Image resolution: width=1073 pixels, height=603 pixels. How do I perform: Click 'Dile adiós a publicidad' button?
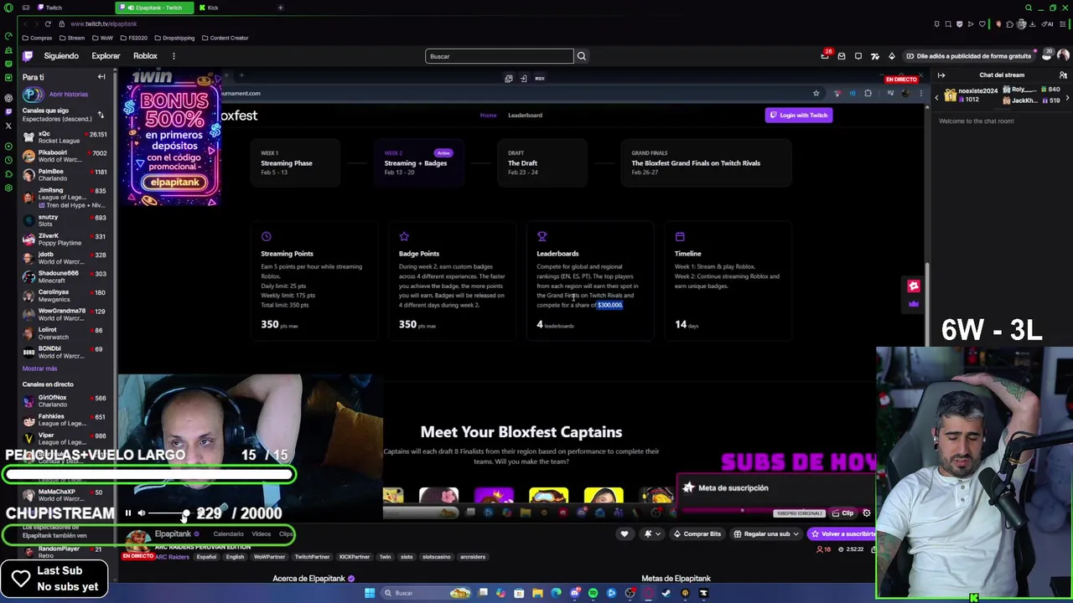pos(967,56)
